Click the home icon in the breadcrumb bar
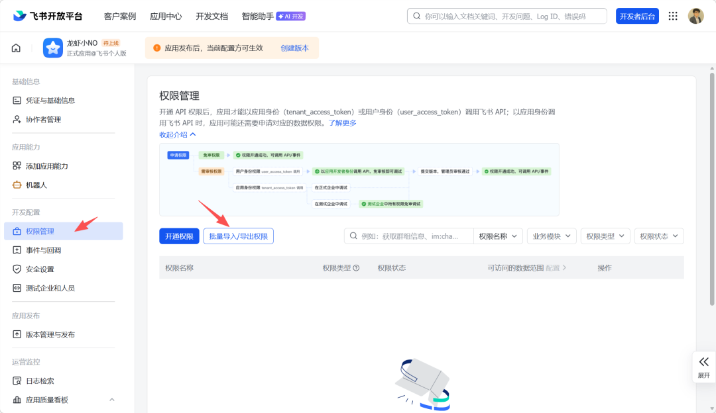 point(16,48)
